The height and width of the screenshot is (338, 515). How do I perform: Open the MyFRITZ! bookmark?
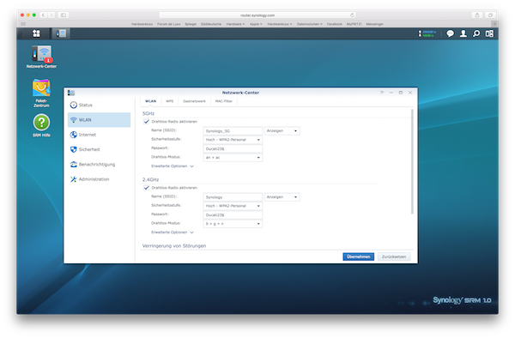(354, 24)
